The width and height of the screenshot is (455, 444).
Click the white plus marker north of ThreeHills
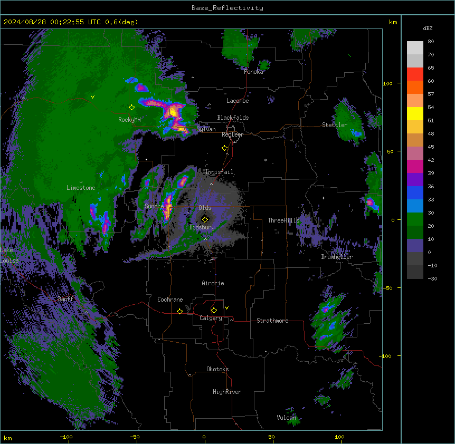[x=323, y=198]
